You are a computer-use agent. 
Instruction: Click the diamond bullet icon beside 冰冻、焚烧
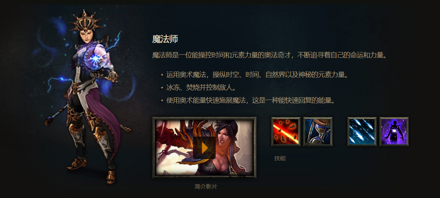[162, 88]
